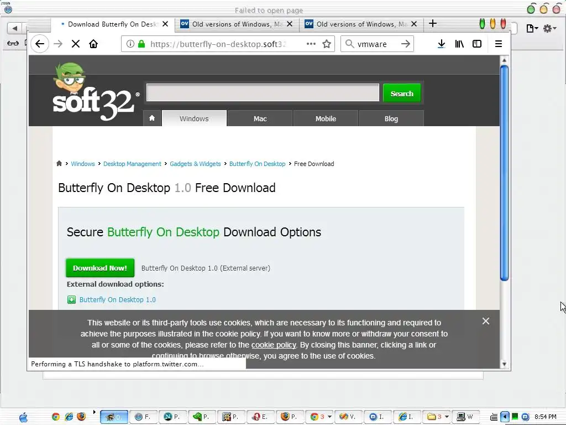Switch to middle Old versions of Windows tab

click(237, 24)
